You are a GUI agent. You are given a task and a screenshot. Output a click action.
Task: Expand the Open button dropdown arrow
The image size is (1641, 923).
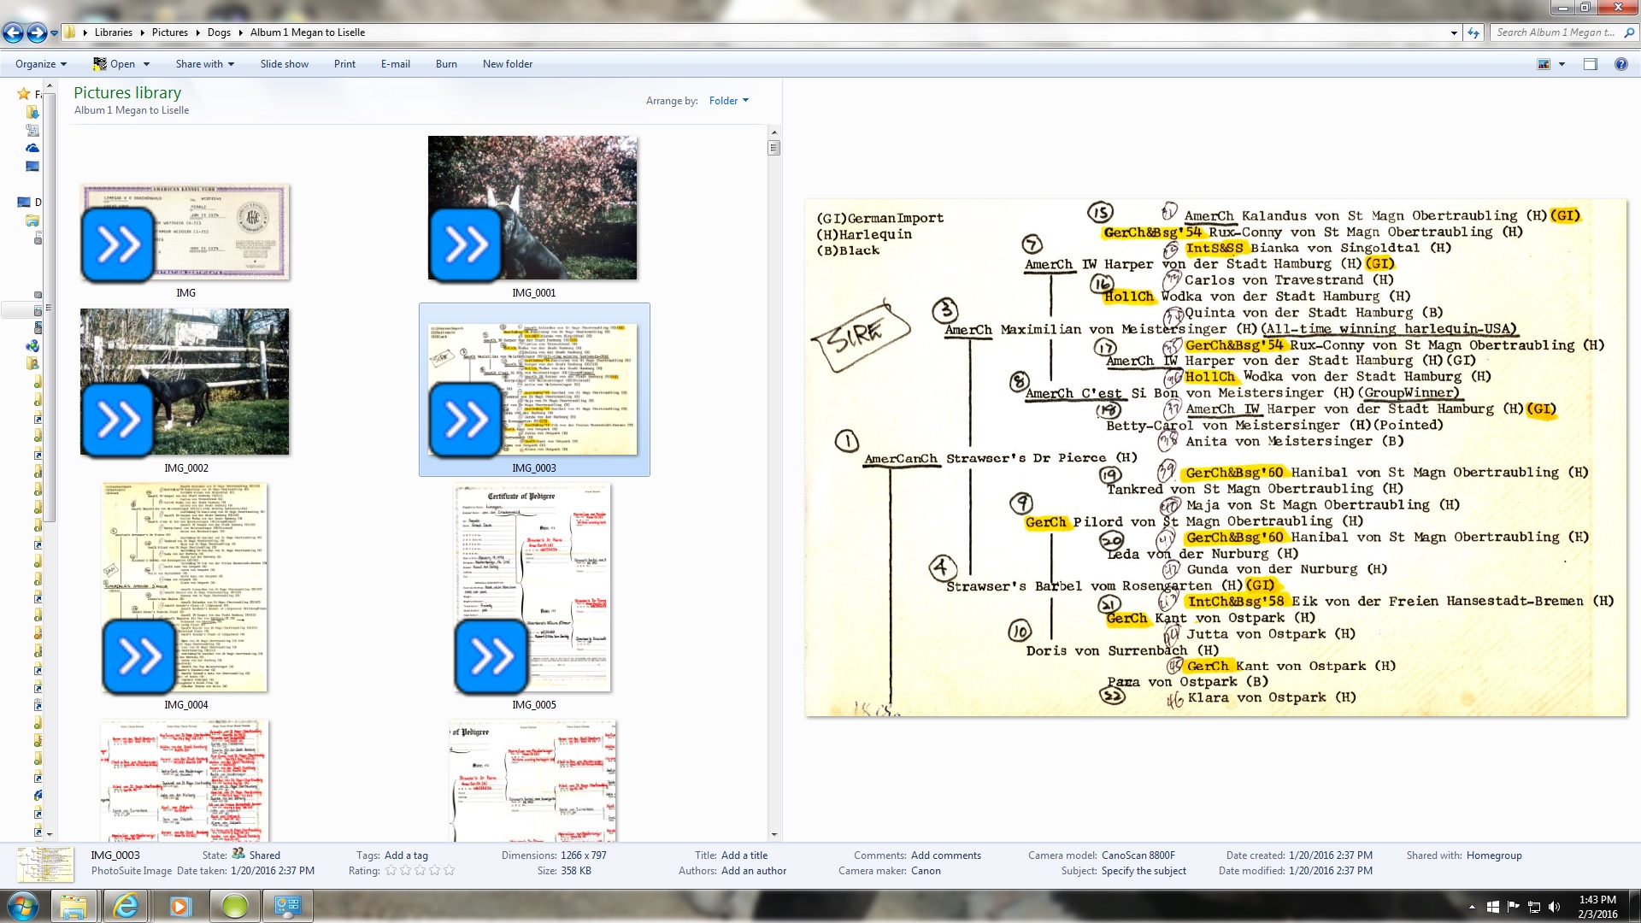point(146,64)
